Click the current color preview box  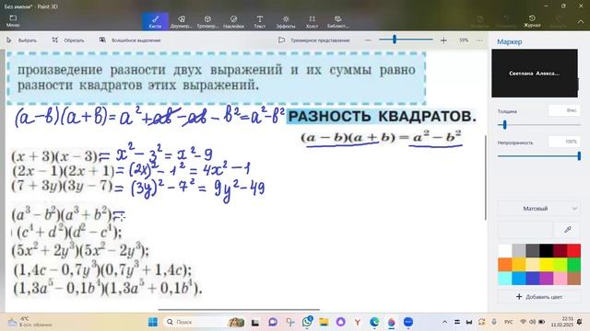coord(525,229)
